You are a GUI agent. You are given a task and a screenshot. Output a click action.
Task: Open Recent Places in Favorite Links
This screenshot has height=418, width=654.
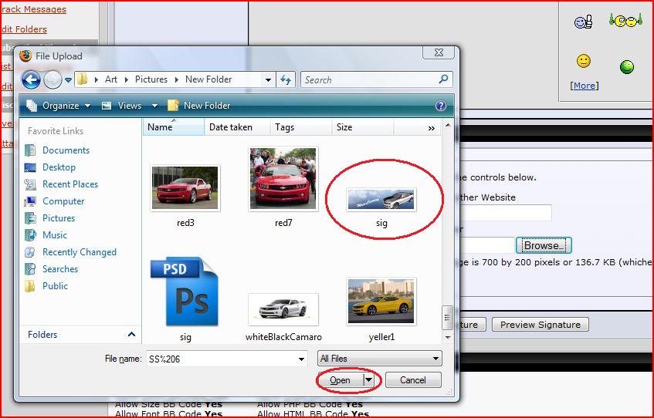(x=69, y=184)
